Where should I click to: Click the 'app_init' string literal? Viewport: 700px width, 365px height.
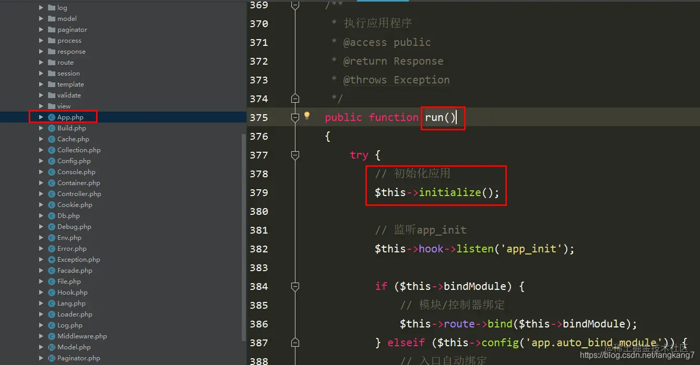[531, 249]
